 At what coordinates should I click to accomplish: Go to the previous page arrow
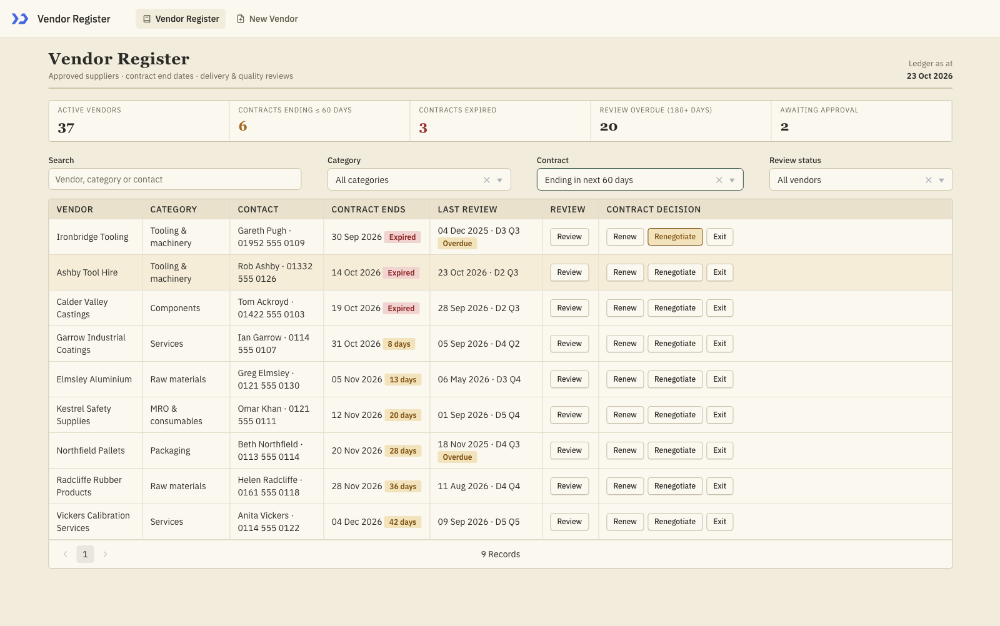tap(66, 554)
